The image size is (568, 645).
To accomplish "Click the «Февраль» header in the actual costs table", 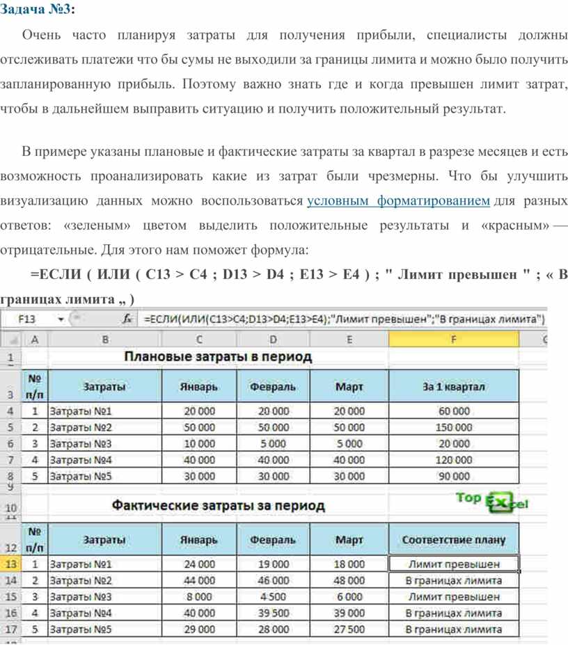I will click(x=274, y=540).
